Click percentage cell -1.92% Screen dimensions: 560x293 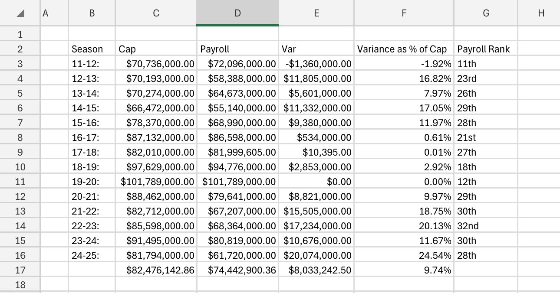pyautogui.click(x=404, y=64)
